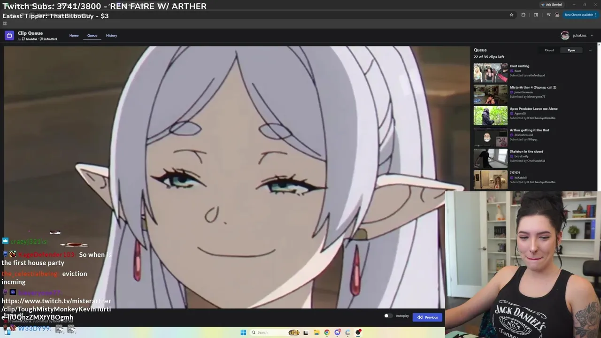This screenshot has width=601, height=338.
Task: Open the 'knut ranting' clip title
Action: click(x=519, y=66)
